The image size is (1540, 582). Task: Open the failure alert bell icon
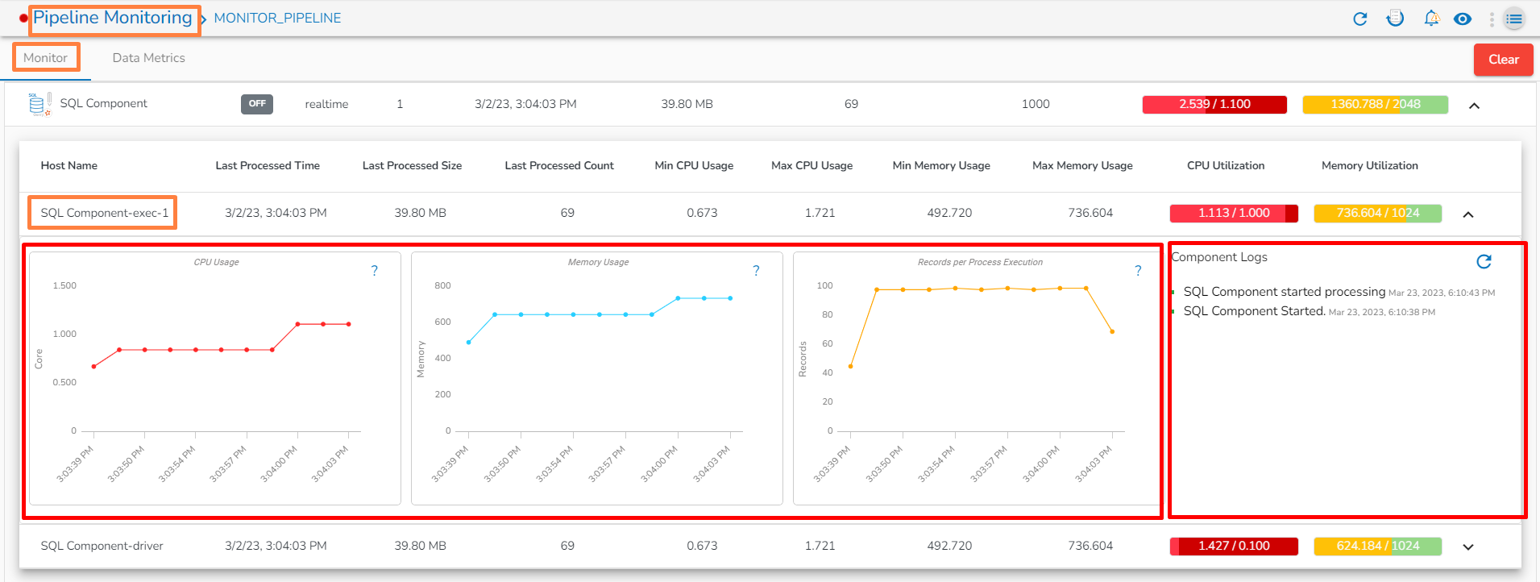(x=1431, y=19)
